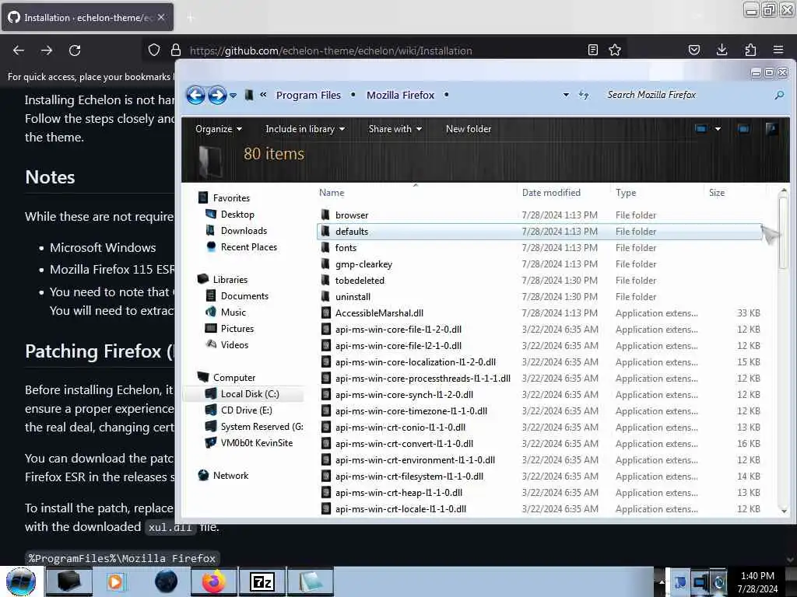Open Explorer's recent locations dropdown arrow
The height and width of the screenshot is (597, 797).
coord(233,96)
